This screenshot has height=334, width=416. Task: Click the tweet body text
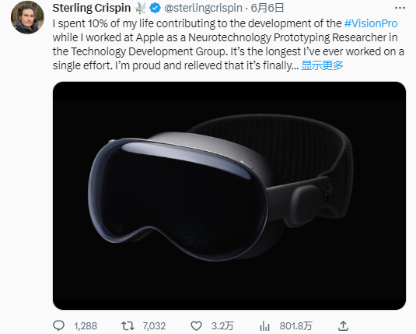pyautogui.click(x=228, y=44)
